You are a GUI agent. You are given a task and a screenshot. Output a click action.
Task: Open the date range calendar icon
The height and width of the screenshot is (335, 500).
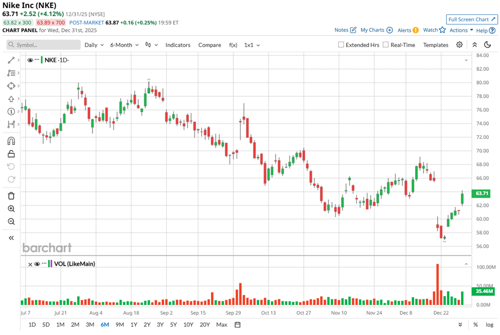pos(237,324)
